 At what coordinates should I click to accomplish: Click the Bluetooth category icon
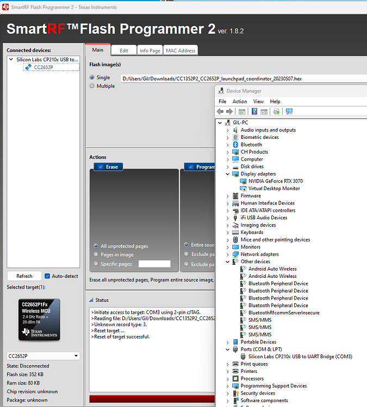[x=235, y=144]
